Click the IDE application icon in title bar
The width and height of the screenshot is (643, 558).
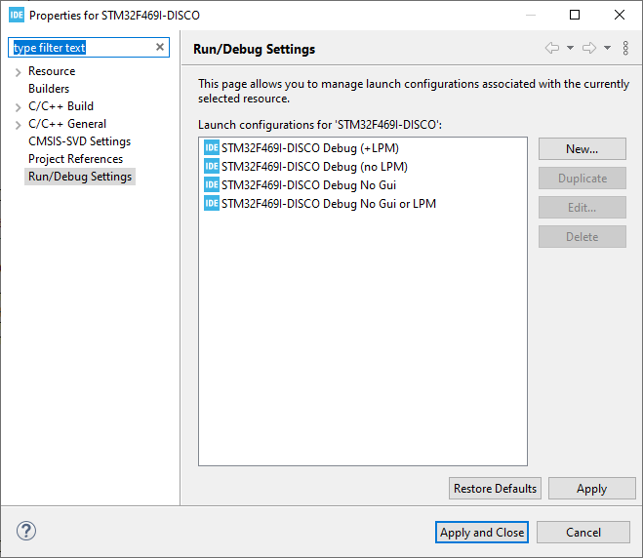pos(17,15)
